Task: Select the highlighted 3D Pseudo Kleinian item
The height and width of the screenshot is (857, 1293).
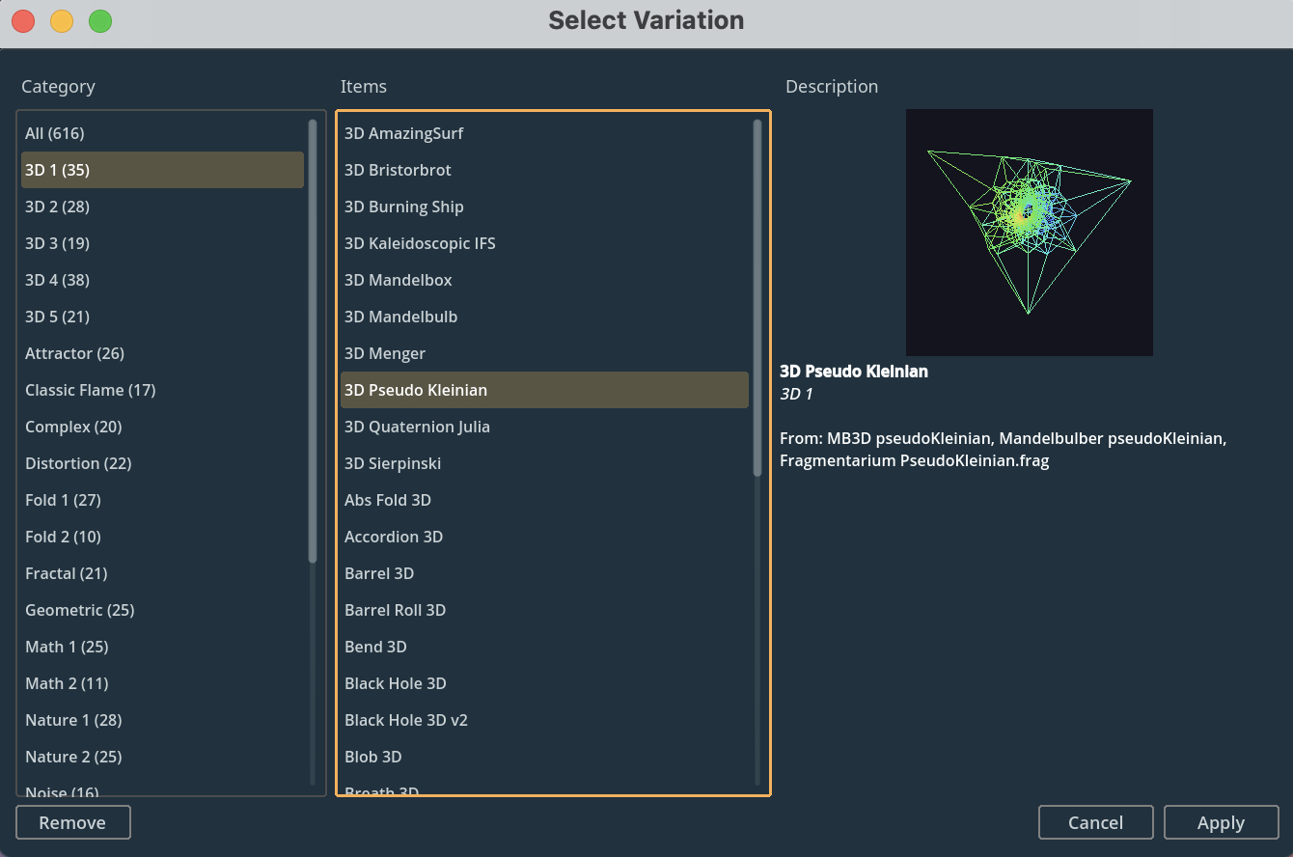Action: pyautogui.click(x=544, y=390)
